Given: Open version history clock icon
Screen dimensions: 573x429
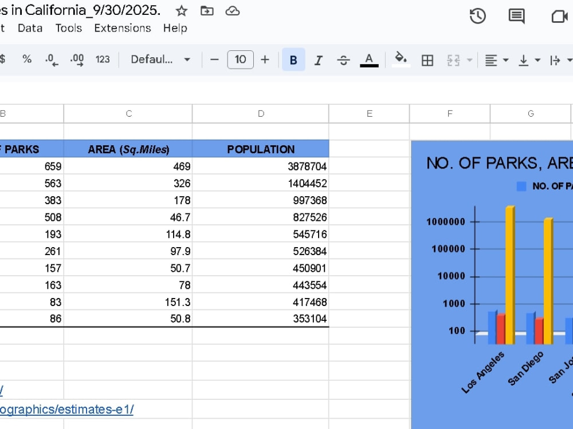Looking at the screenshot, I should coord(477,16).
